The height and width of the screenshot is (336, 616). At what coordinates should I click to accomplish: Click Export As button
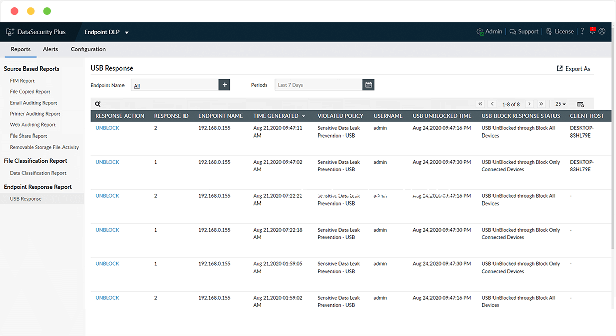[x=573, y=69]
